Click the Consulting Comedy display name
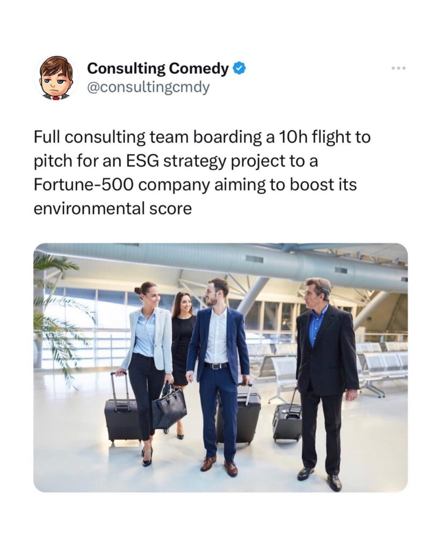 click(x=158, y=69)
